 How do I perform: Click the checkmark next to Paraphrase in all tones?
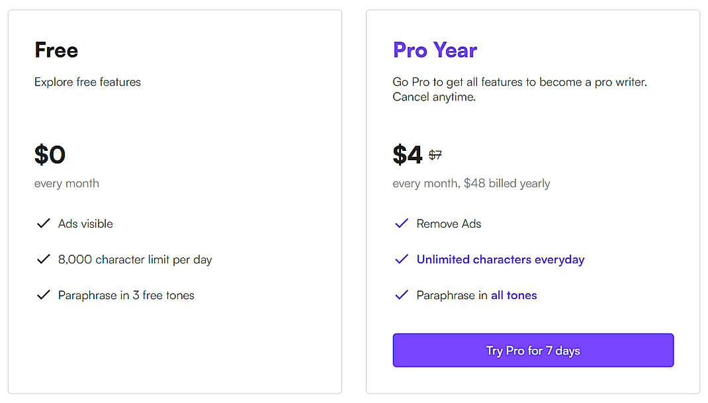click(x=402, y=295)
